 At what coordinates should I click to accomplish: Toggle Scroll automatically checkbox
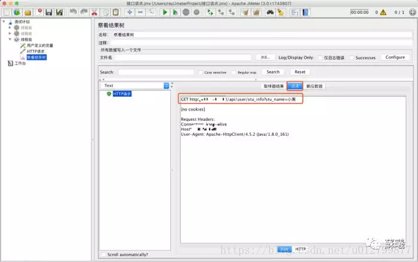(103, 254)
